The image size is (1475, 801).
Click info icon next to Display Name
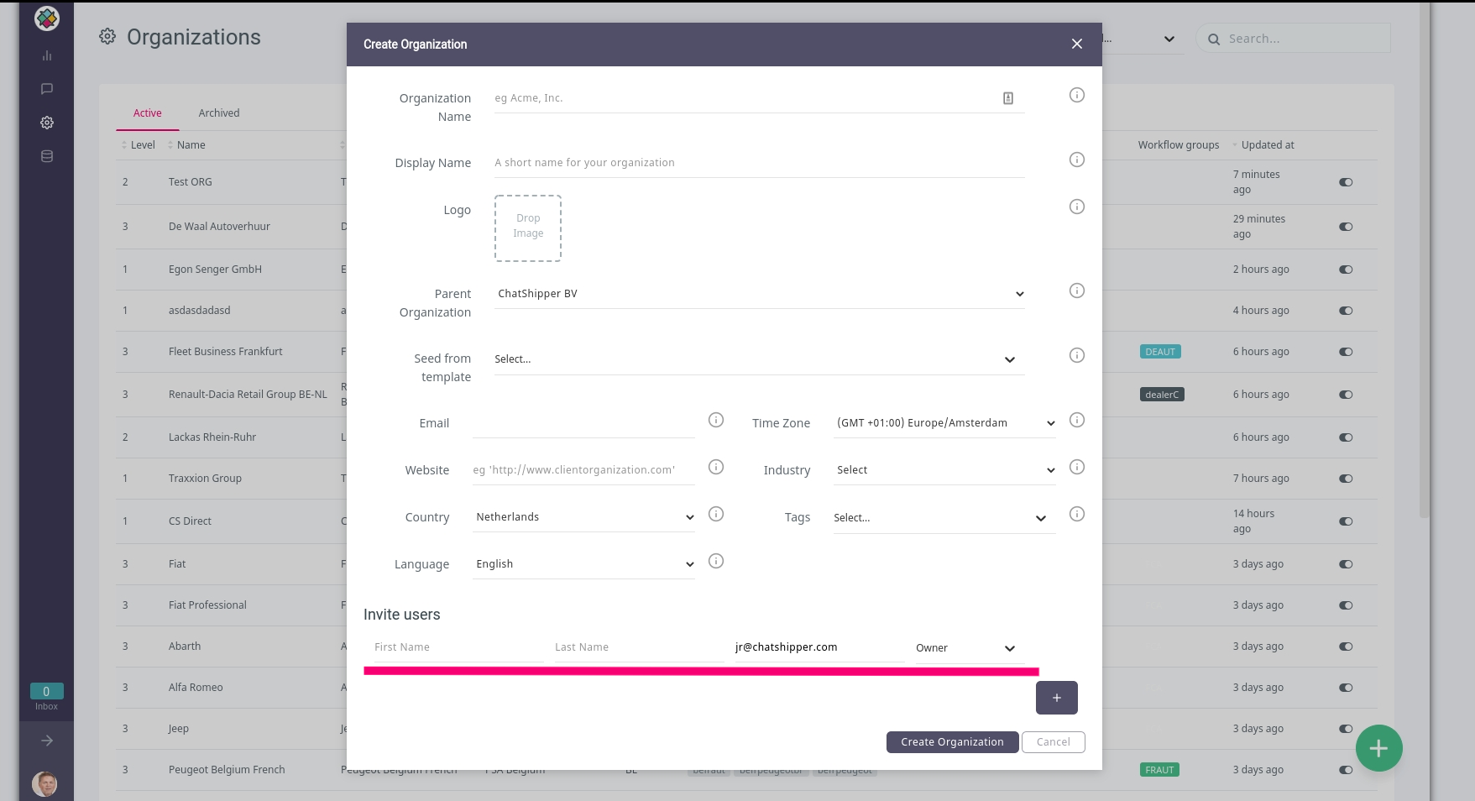click(1077, 160)
